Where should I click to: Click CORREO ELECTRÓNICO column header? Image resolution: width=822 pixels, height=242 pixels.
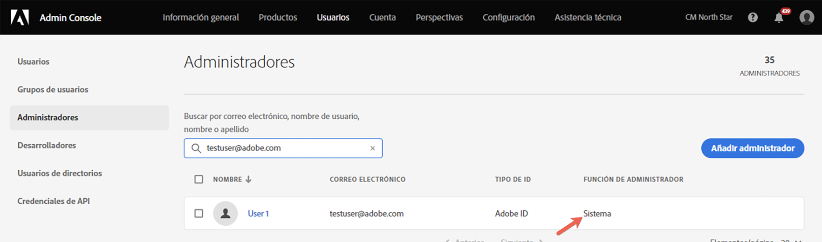click(x=368, y=179)
